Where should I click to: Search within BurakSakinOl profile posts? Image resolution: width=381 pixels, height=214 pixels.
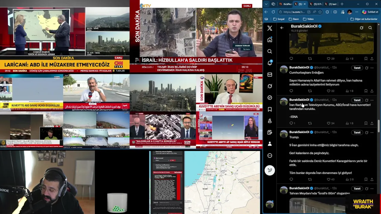tap(370, 28)
